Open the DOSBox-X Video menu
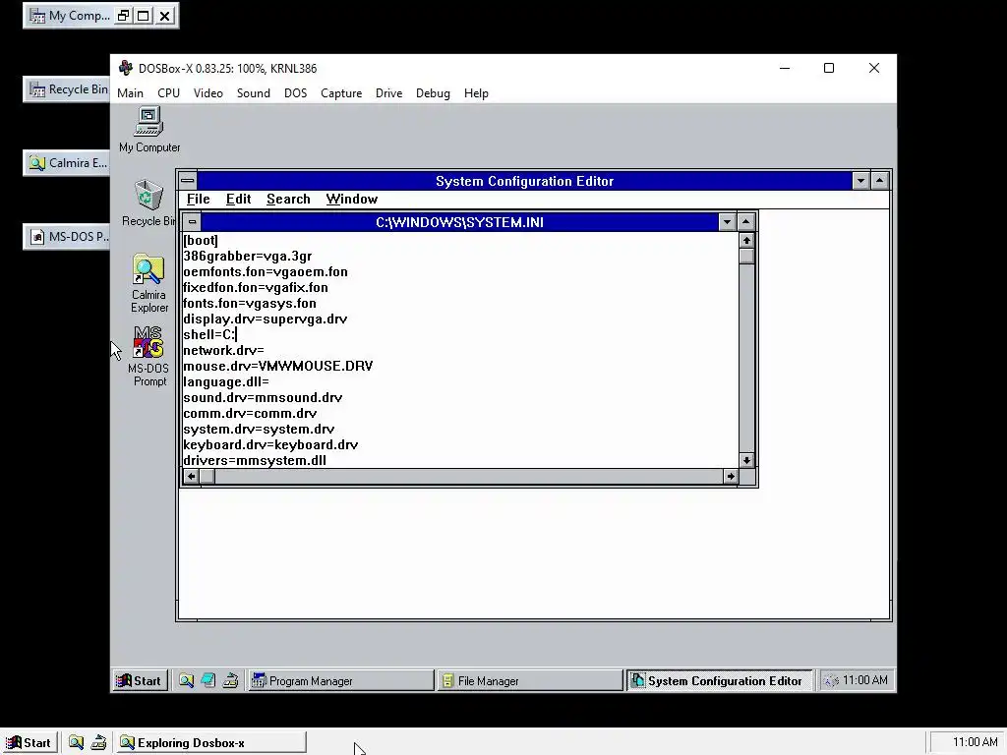Viewport: 1007px width, 755px height. coord(208,93)
